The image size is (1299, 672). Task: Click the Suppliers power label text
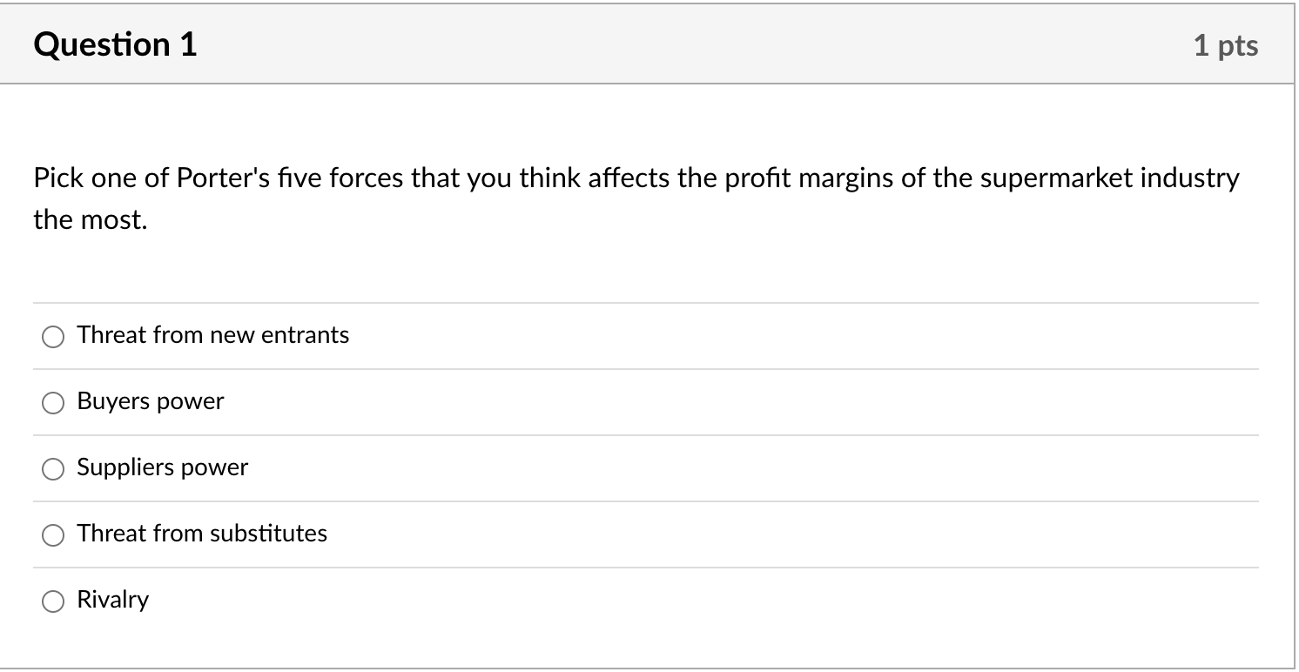click(x=161, y=467)
